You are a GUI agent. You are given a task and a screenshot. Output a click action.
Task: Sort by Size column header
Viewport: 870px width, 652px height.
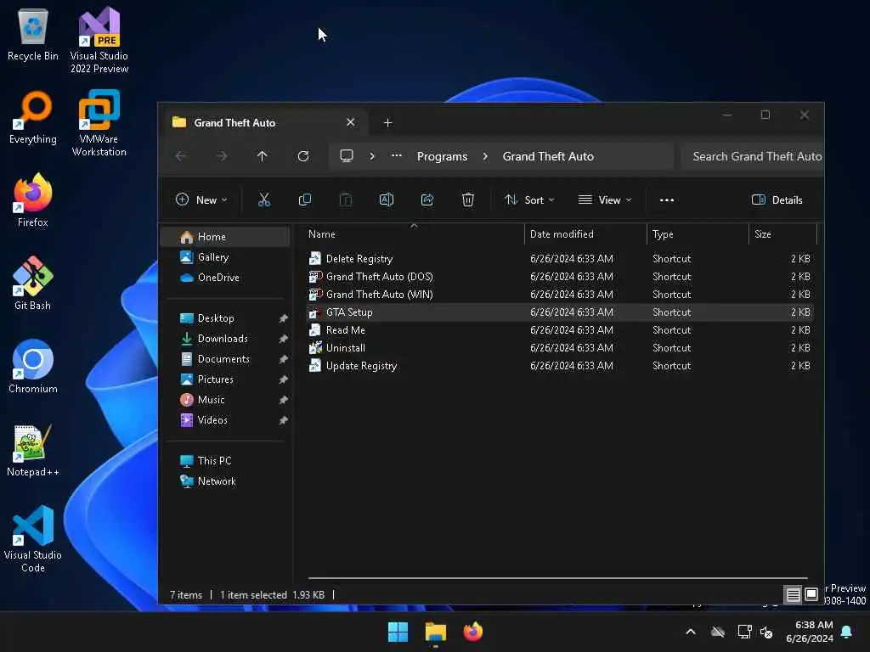pos(782,234)
